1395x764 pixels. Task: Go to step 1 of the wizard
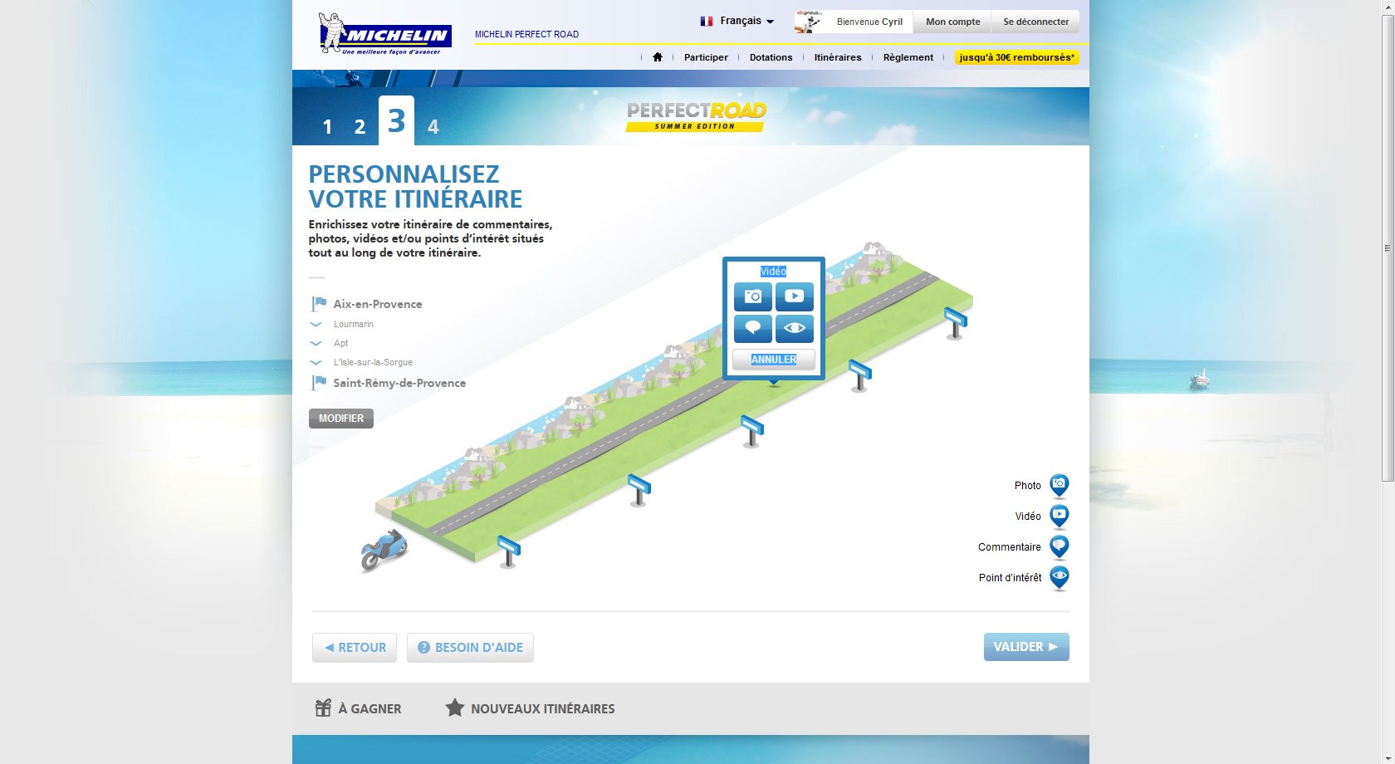[x=327, y=126]
